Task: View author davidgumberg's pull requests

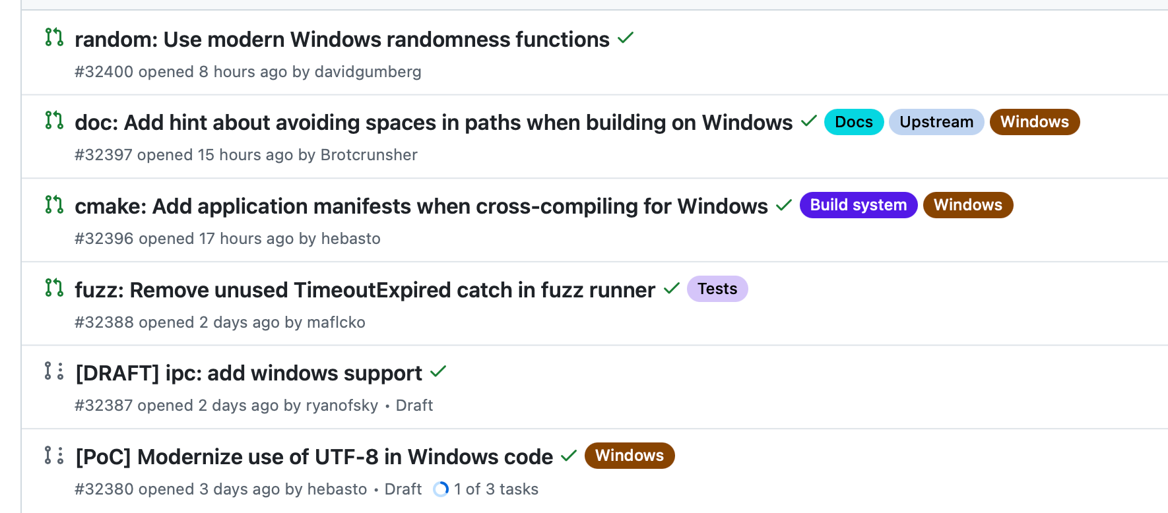Action: (x=368, y=72)
